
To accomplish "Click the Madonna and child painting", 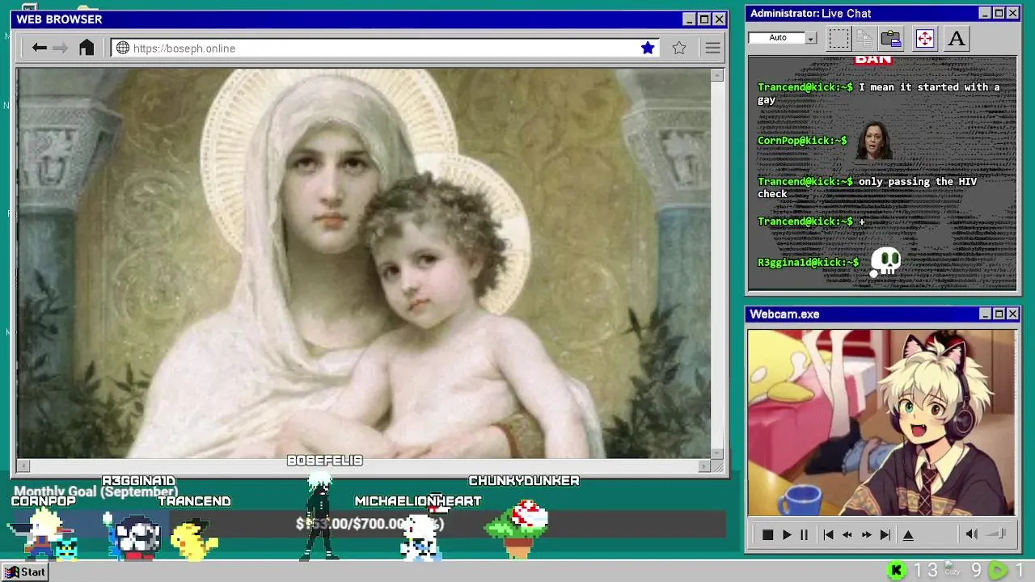I will [x=364, y=264].
